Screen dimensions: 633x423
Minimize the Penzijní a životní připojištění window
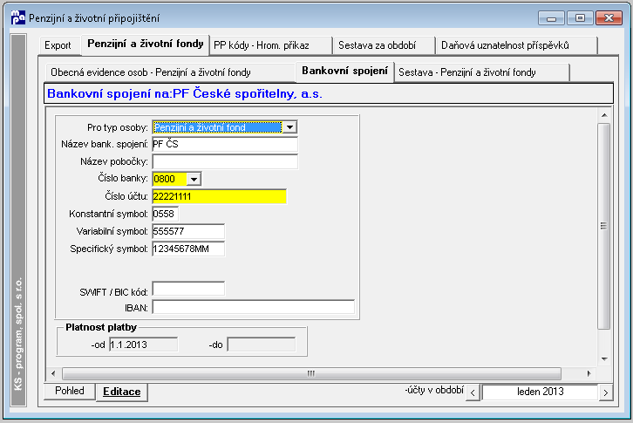551,18
